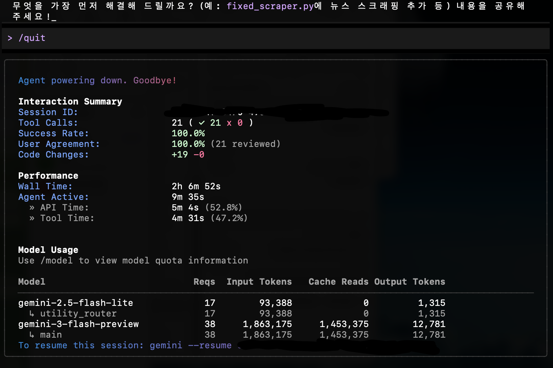Click the '5m 4s (52.8%)' API time value
Screen dimensions: 553x368
(207, 208)
